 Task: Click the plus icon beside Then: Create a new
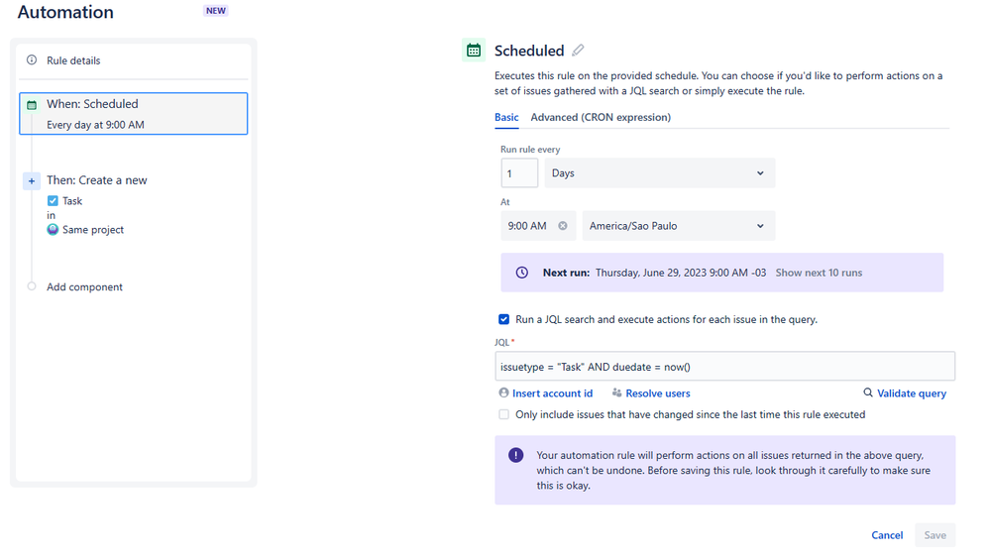coord(32,181)
